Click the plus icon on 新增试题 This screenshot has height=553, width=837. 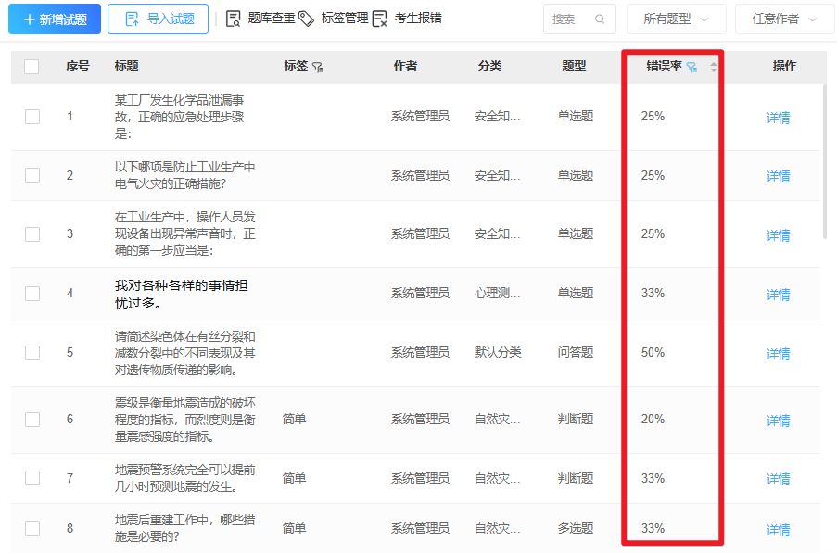(x=28, y=19)
